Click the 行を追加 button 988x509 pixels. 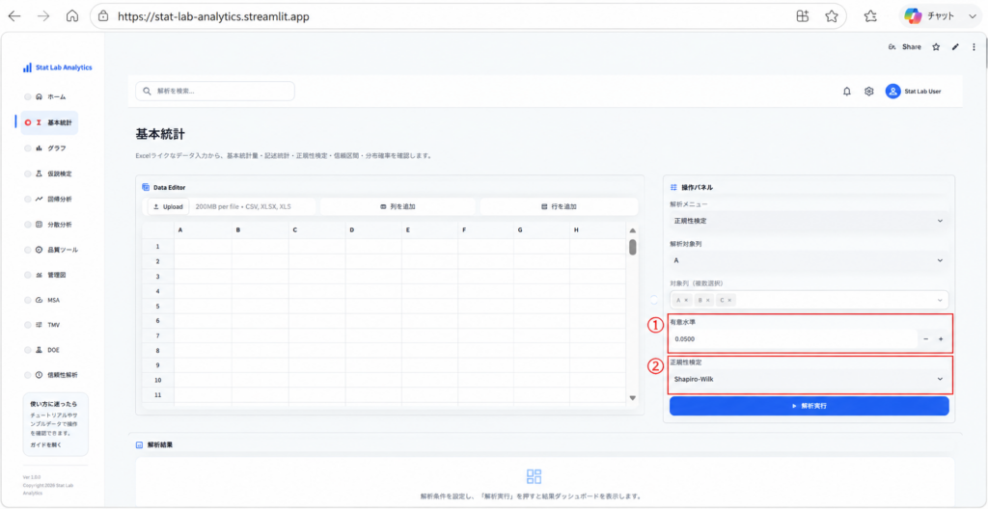559,206
